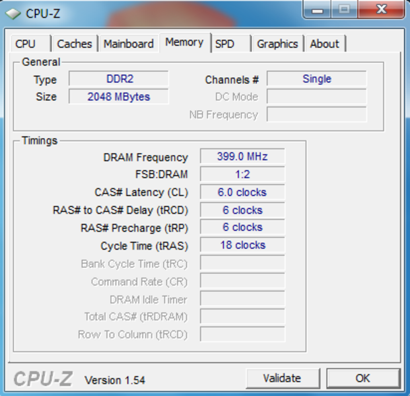Click the CAS# Latency (CL) label
The height and width of the screenshot is (396, 410).
click(141, 192)
